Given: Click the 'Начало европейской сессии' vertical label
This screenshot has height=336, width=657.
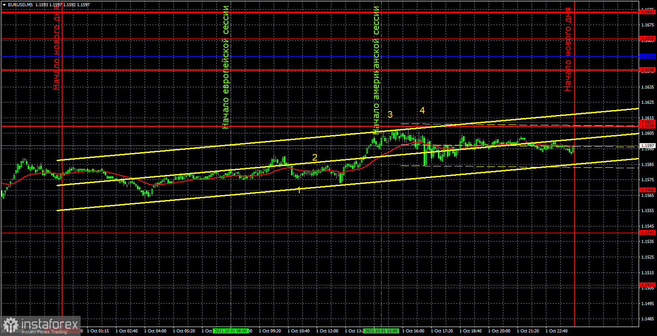Looking at the screenshot, I should pos(226,67).
